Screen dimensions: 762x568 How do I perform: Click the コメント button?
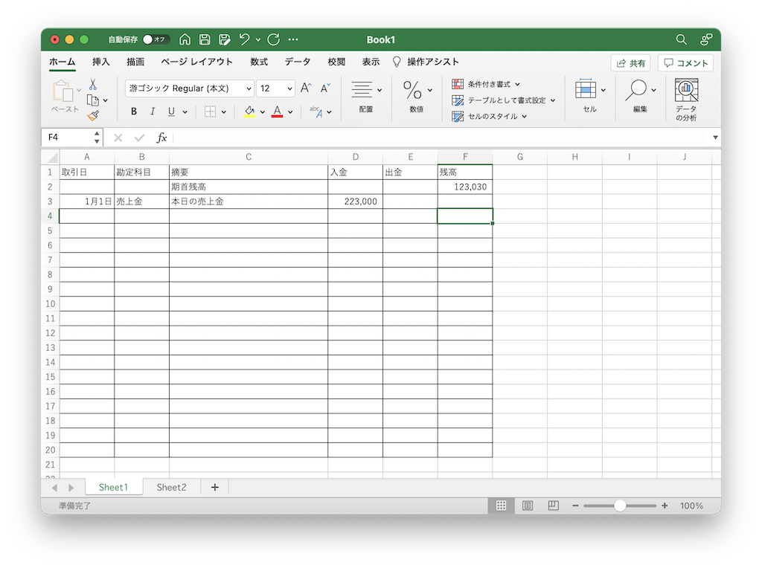coord(685,63)
